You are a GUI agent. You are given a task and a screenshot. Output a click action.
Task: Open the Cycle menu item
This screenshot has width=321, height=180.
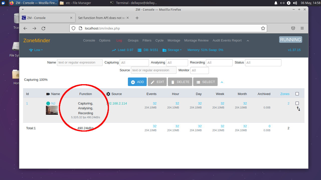159,40
